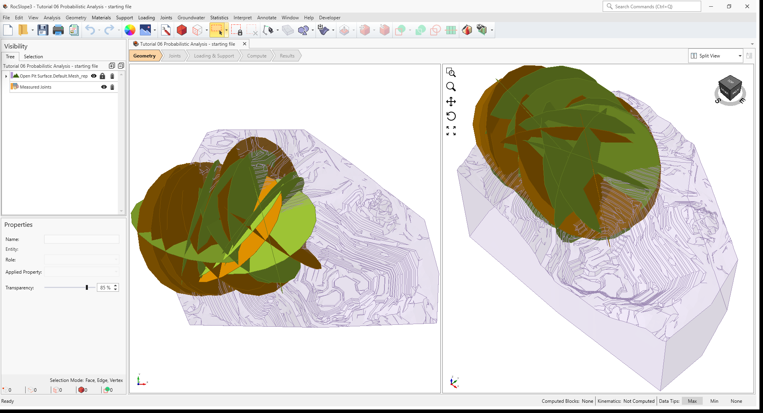The image size is (763, 413).
Task: Toggle visibility of Measured Joints
Action: coord(104,87)
